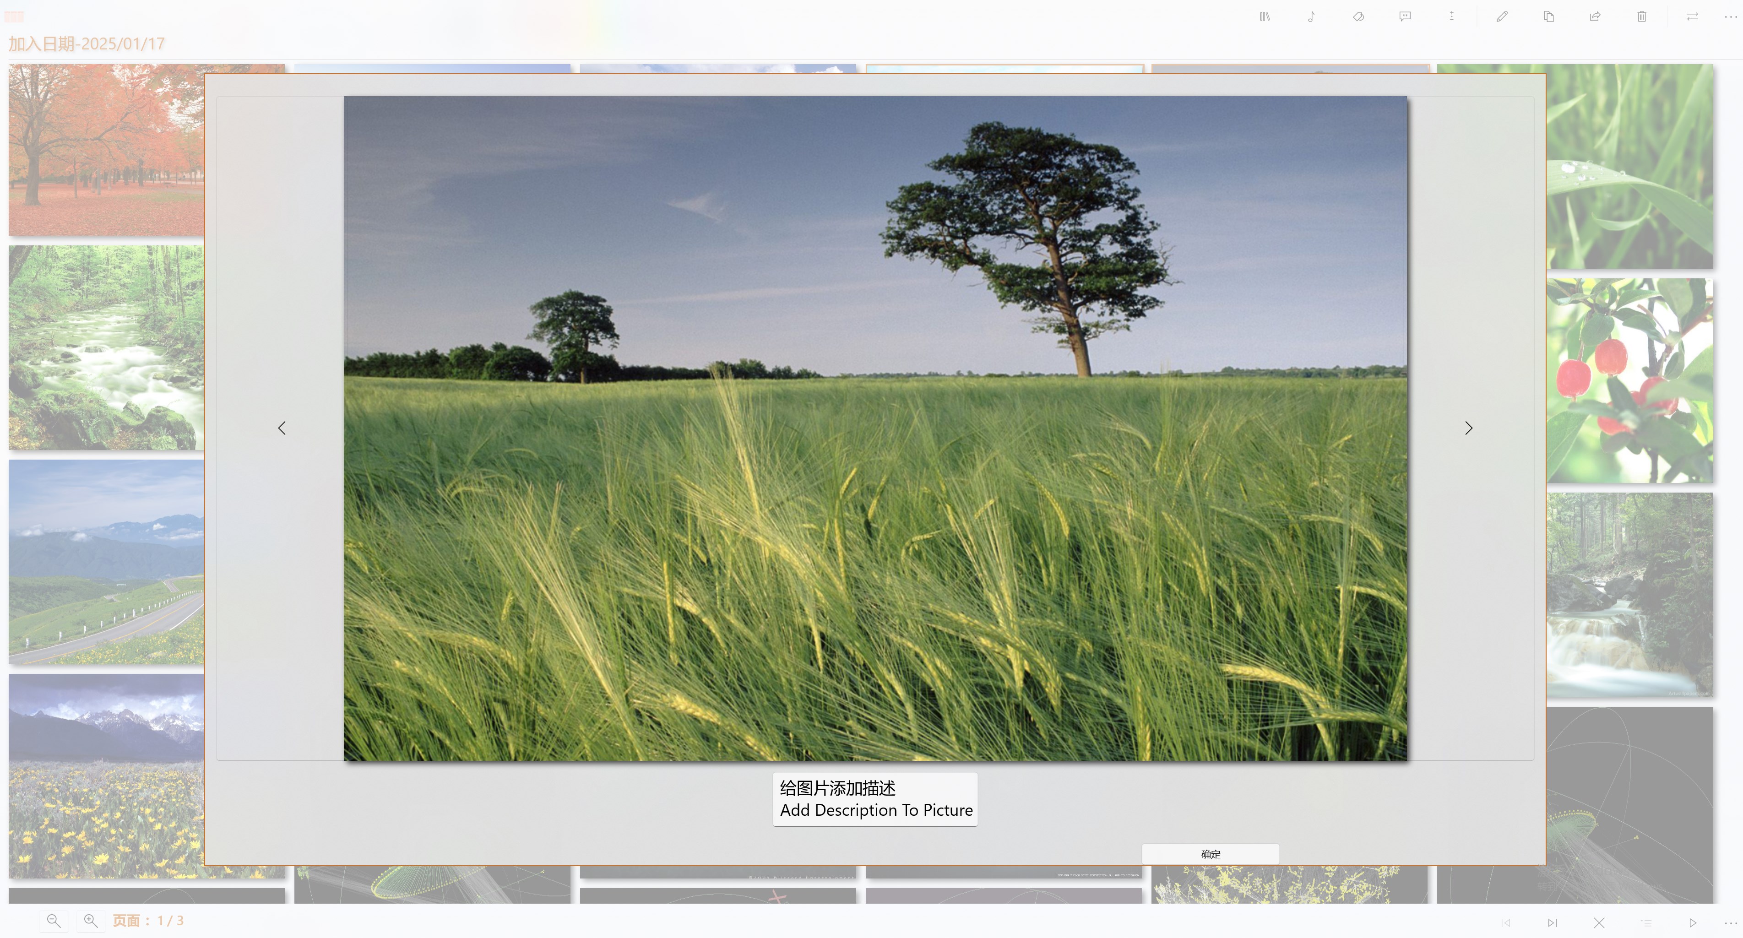Click the swap arrows icon in toolbar

[x=1692, y=17]
